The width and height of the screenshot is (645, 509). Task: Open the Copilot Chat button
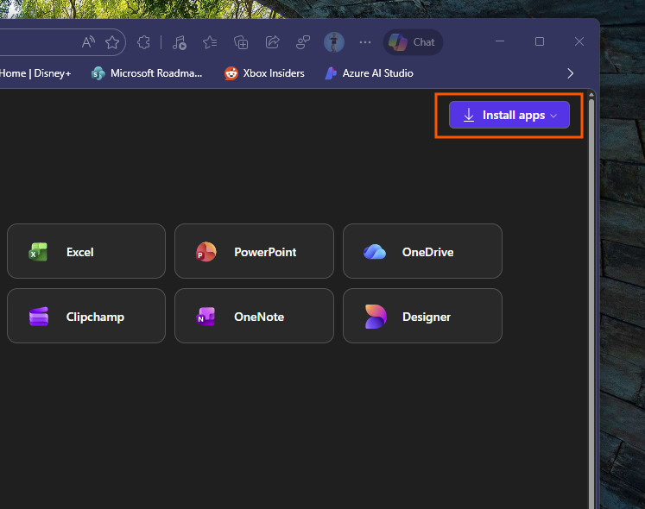(x=413, y=42)
